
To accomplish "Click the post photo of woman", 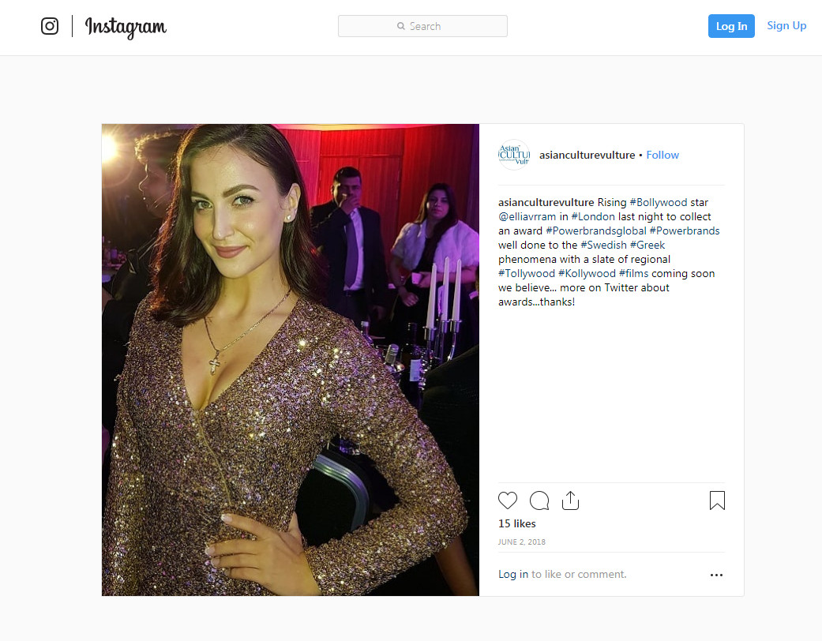I will click(291, 360).
